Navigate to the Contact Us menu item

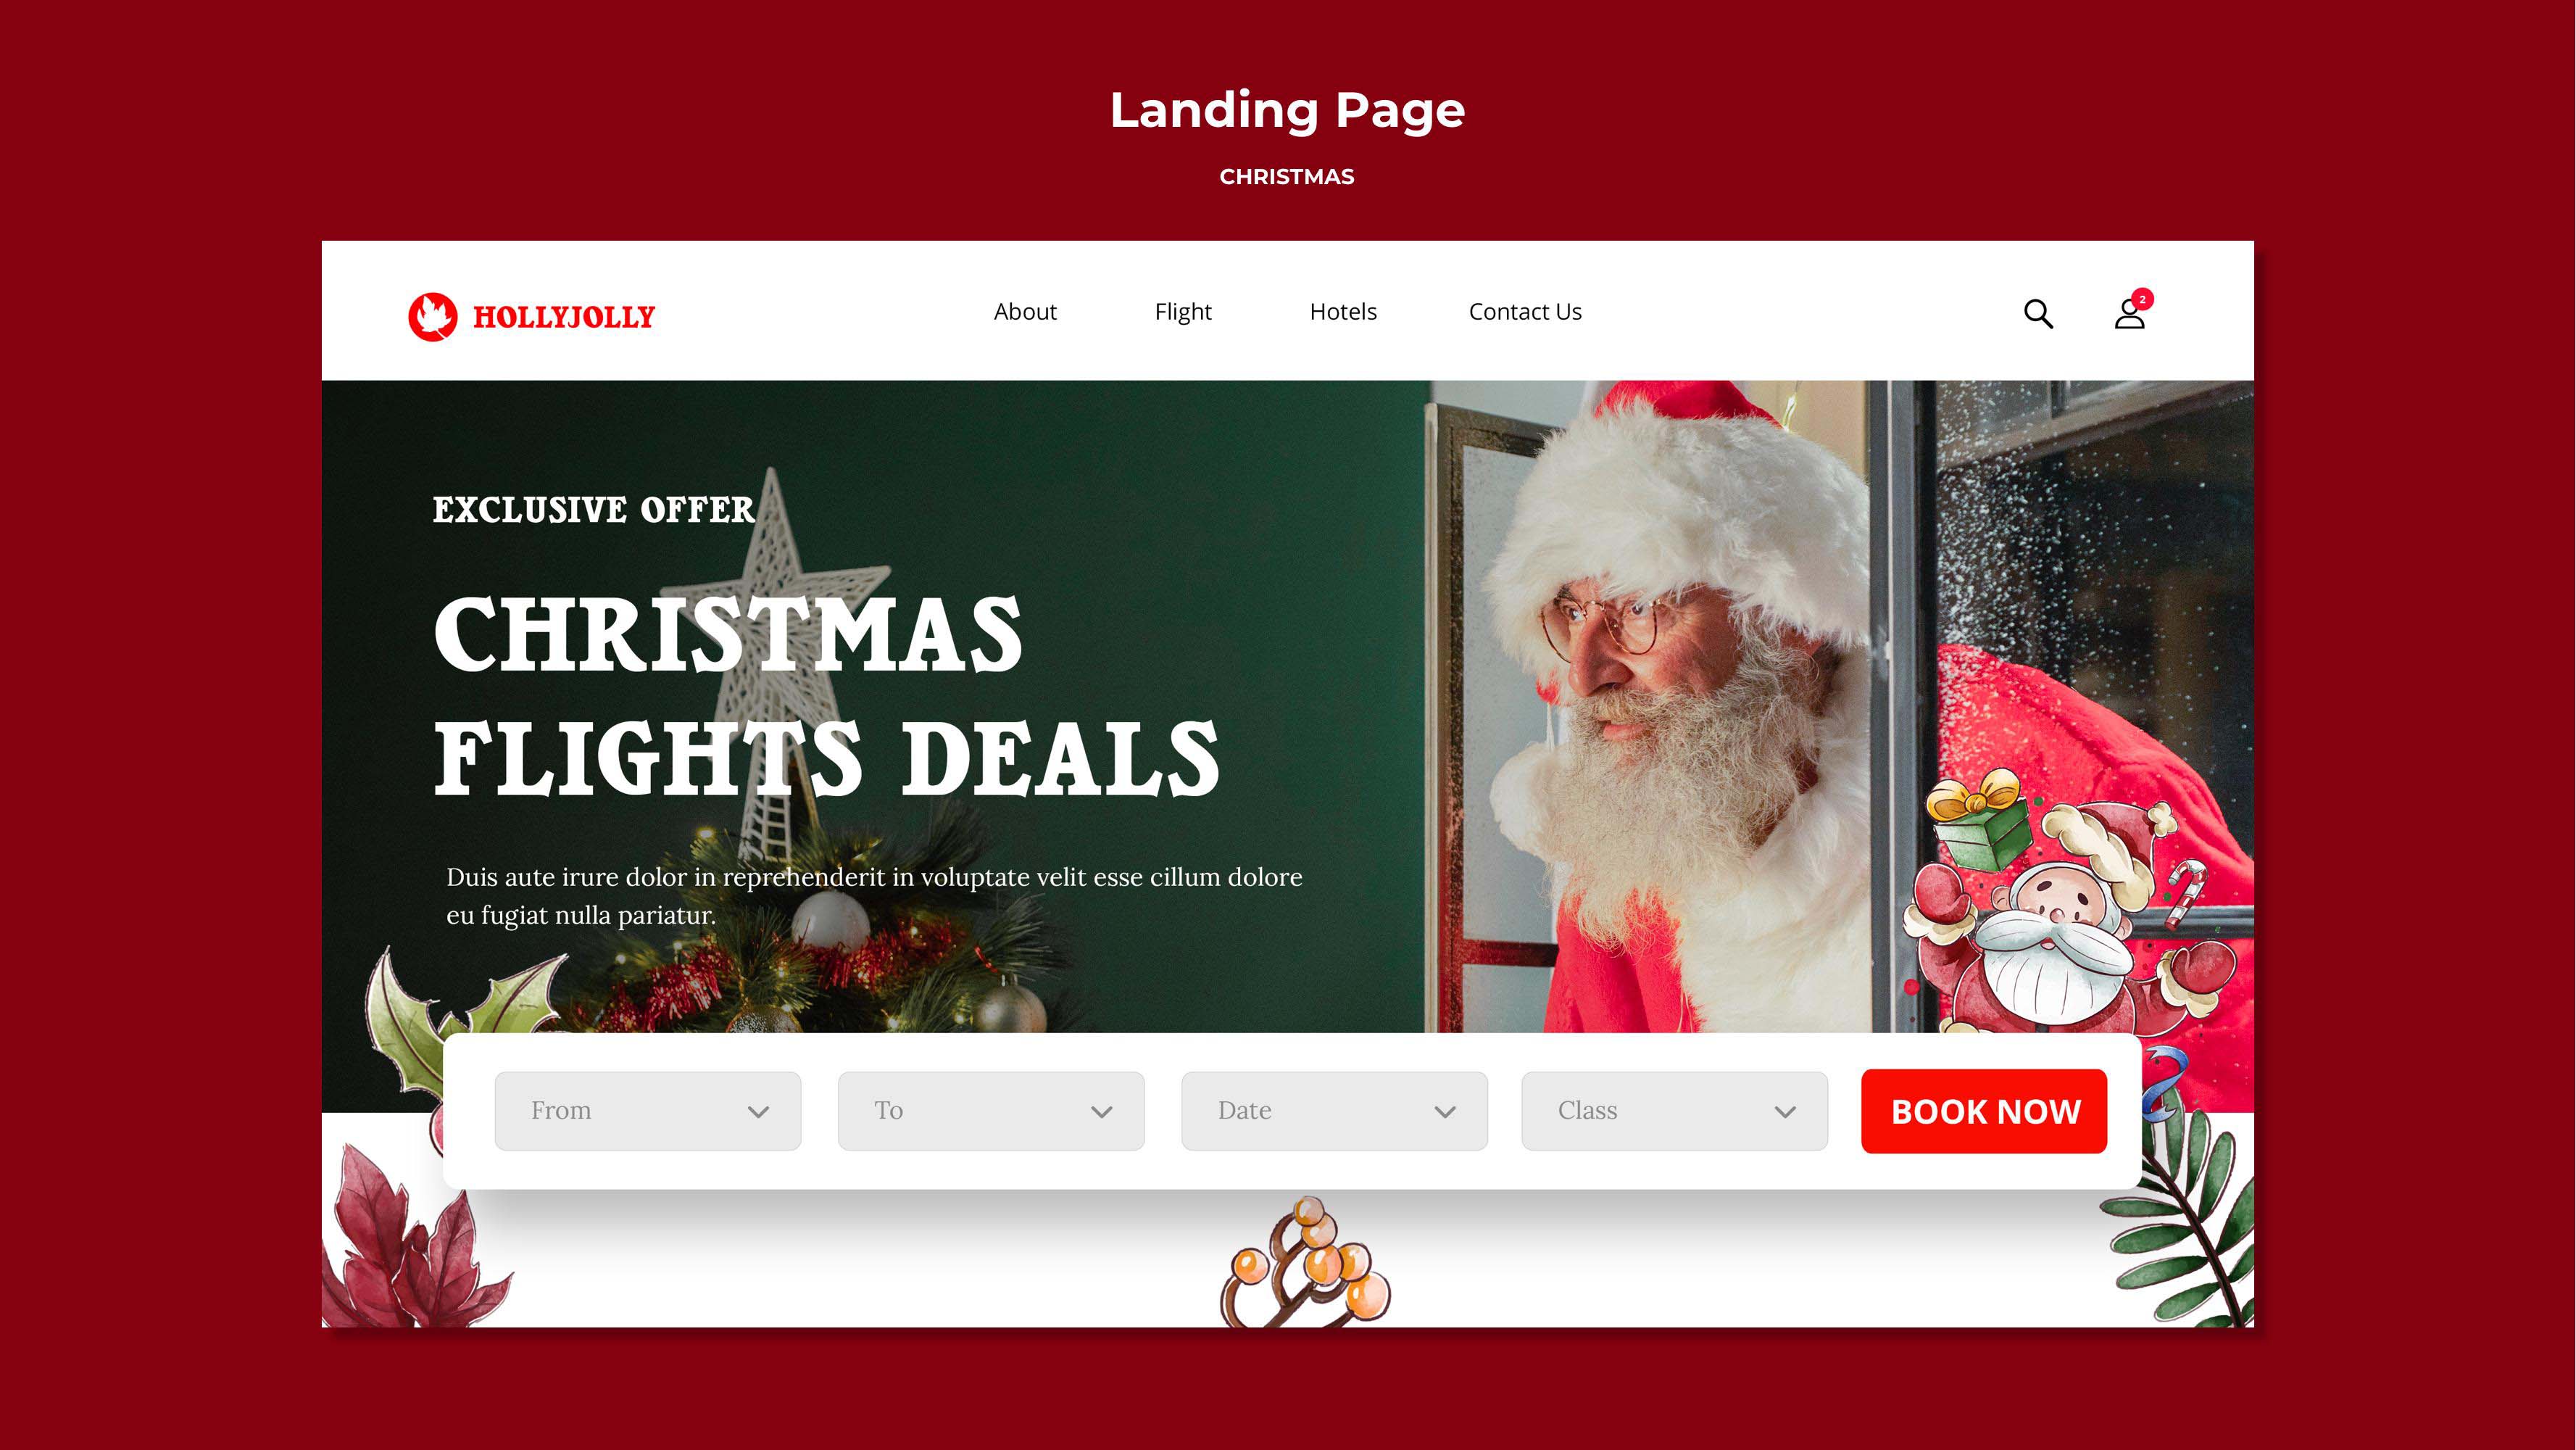[x=1525, y=312]
